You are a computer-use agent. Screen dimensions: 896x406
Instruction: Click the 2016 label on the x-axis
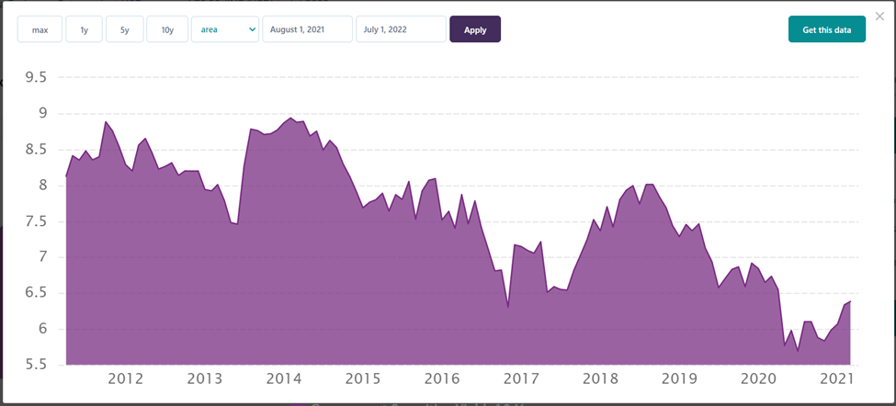pos(441,378)
